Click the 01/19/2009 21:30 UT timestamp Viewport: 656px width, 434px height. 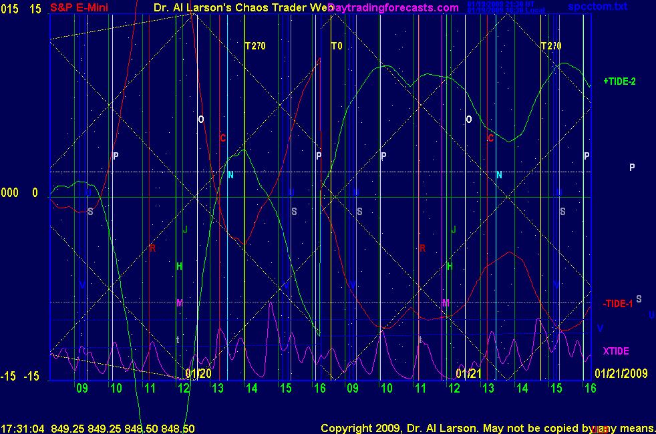click(501, 4)
